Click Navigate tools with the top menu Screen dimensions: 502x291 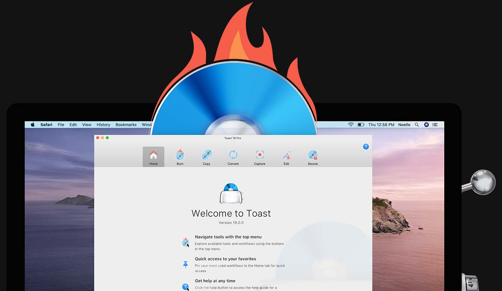[228, 237]
